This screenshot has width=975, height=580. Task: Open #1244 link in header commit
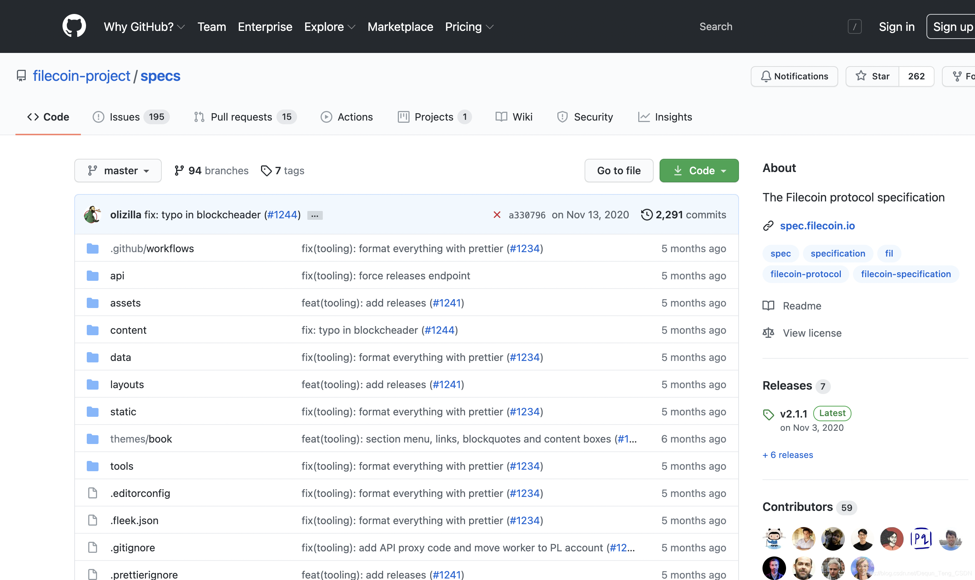(x=282, y=215)
